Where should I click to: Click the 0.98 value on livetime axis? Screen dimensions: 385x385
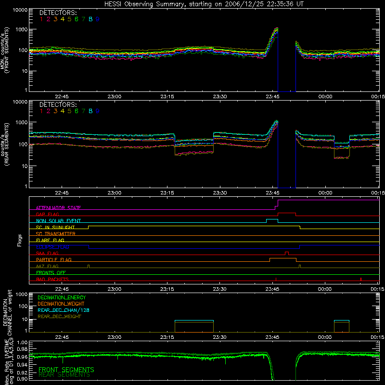[23, 349]
